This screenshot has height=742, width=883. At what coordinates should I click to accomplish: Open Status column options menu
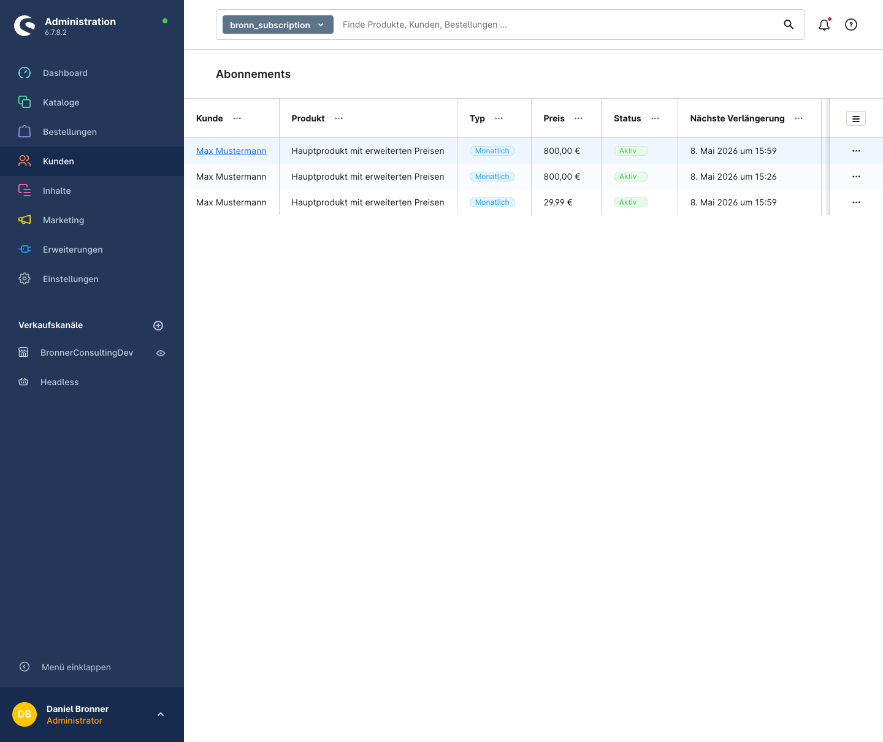656,118
